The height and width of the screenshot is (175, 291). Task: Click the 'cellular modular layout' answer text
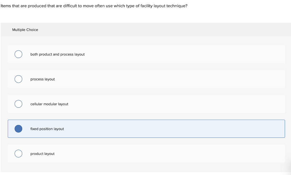pos(49,104)
